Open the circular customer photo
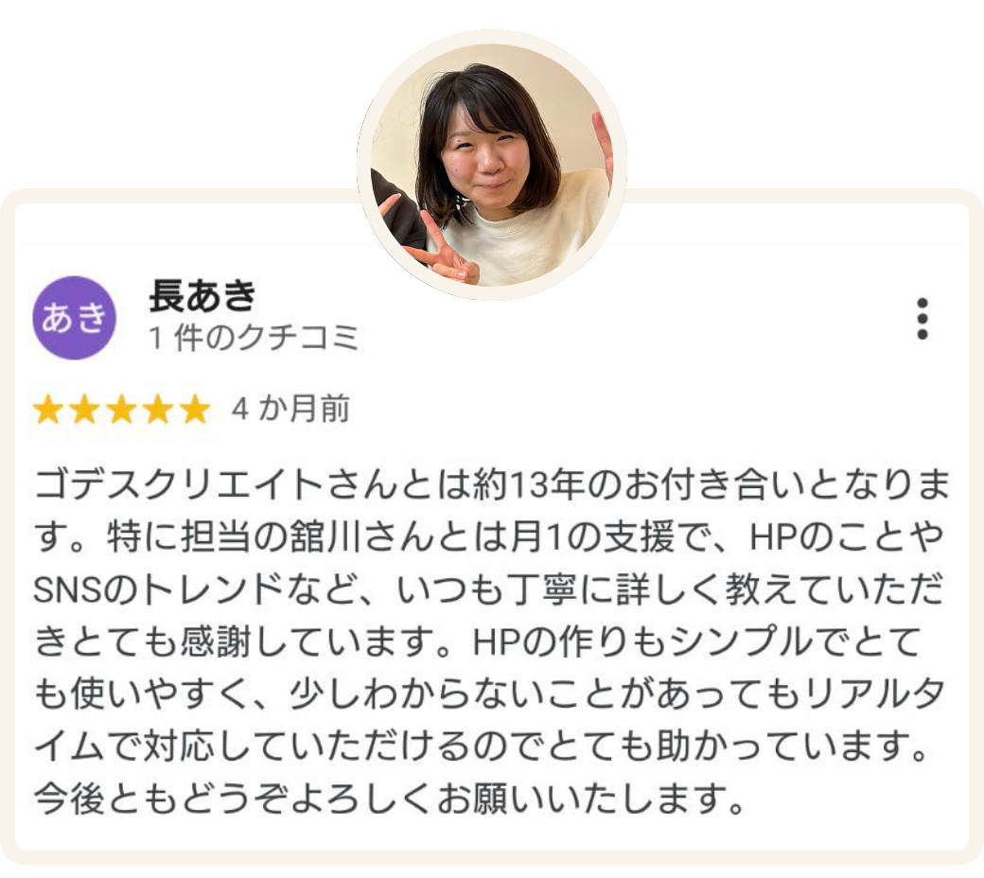The width and height of the screenshot is (984, 878). pos(491,165)
